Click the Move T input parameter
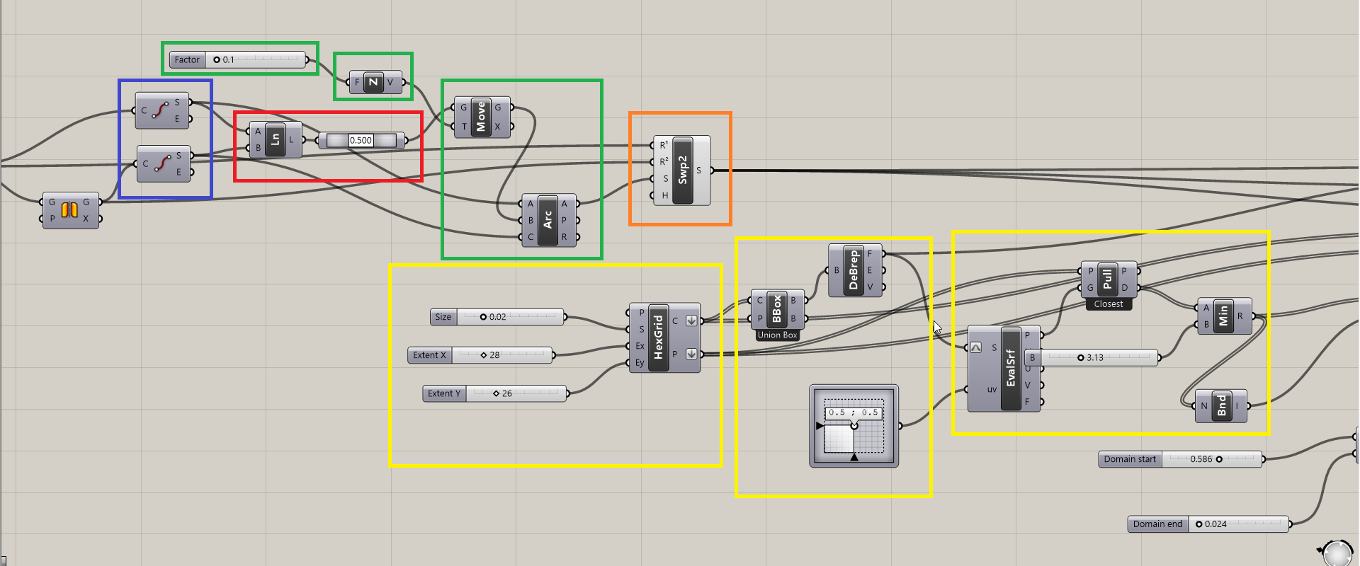 pos(464,127)
